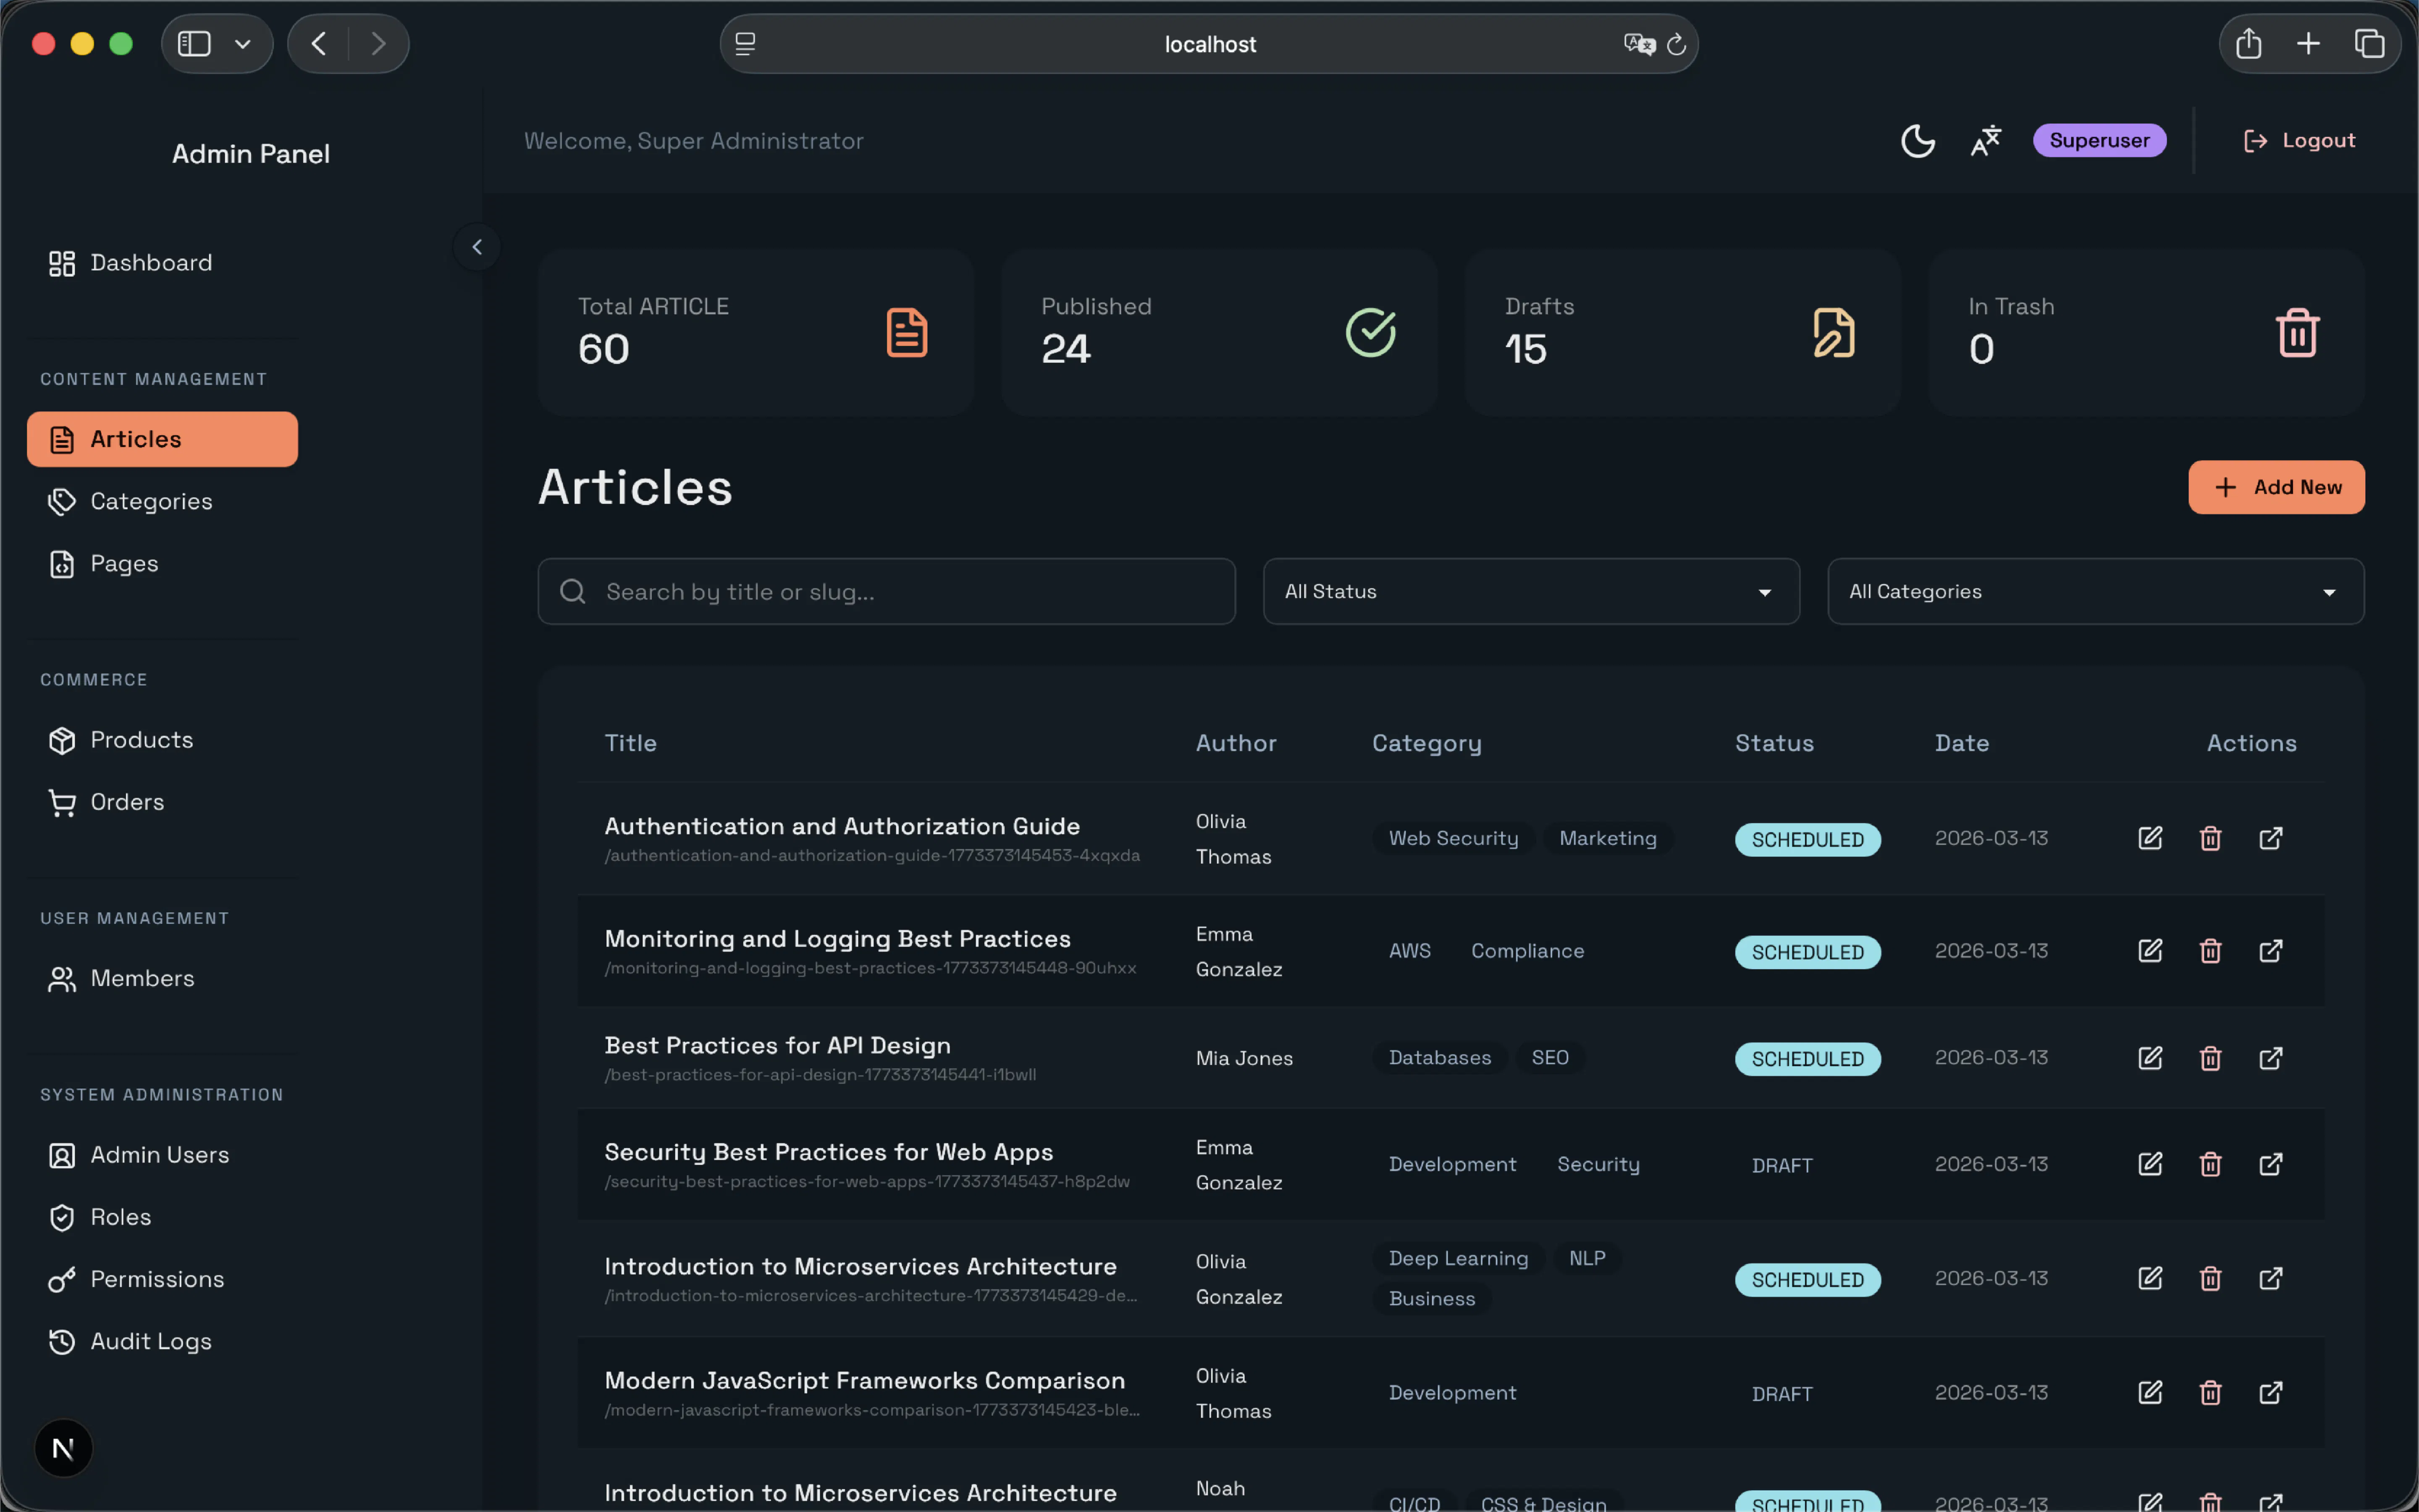
Task: Select Articles in the sidebar
Action: [162, 439]
